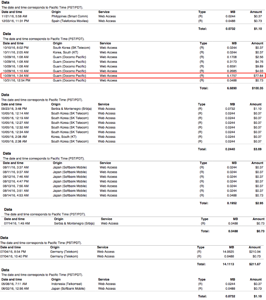Click the MB value '0.1708'
The width and height of the screenshot is (266, 300).
click(232, 57)
